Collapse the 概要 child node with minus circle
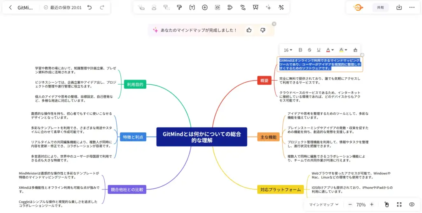Viewport: 422px width, 213px height. click(362, 55)
